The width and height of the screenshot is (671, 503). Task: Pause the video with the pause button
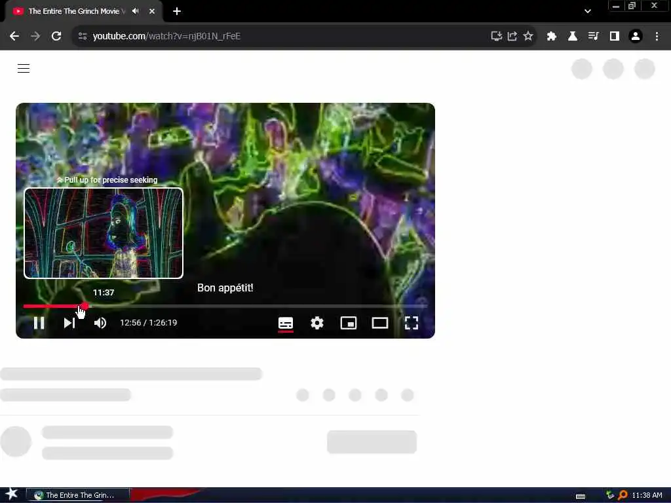[39, 323]
